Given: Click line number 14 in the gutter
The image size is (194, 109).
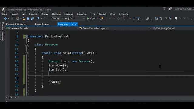Looking at the screenshot, I should coord(17,61).
